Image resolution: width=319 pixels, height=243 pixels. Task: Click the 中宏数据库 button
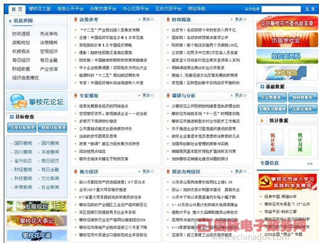coord(272,98)
